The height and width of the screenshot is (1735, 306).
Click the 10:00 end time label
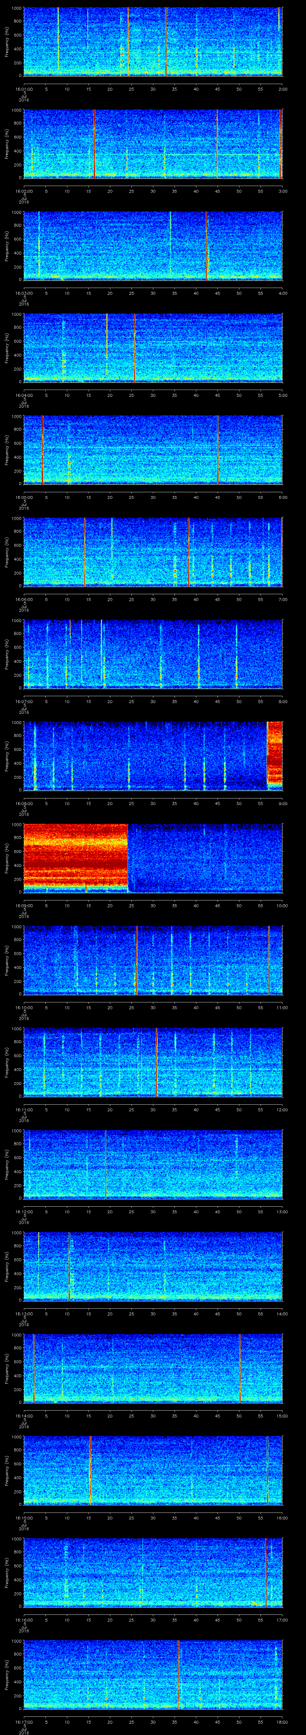click(282, 906)
